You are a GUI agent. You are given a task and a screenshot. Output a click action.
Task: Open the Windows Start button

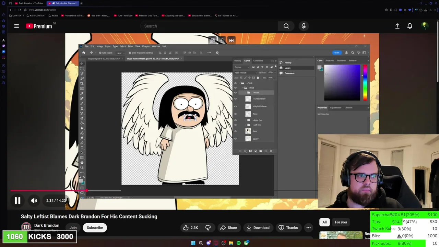coord(193,243)
